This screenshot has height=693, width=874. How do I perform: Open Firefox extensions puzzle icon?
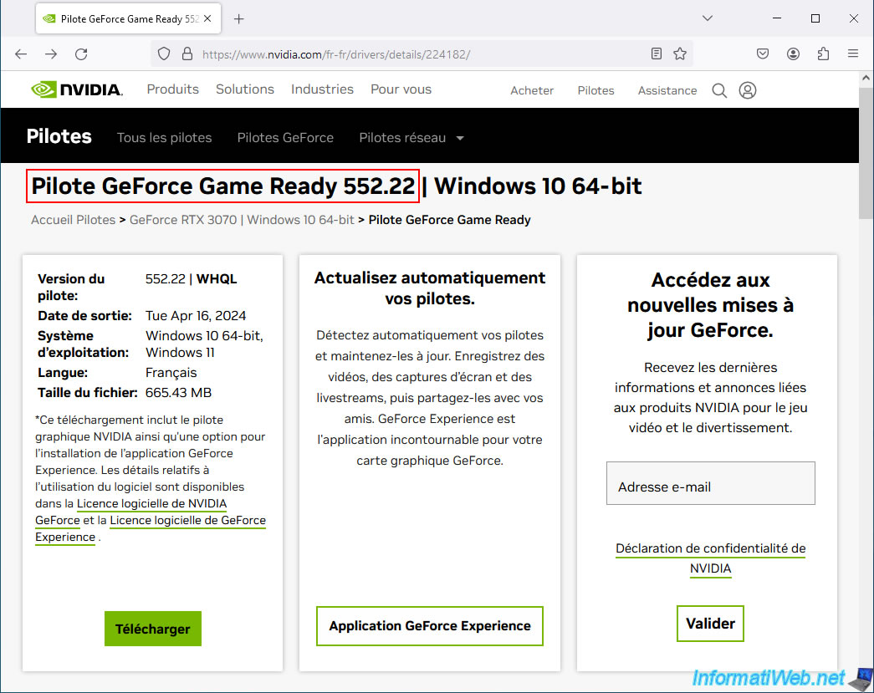823,54
